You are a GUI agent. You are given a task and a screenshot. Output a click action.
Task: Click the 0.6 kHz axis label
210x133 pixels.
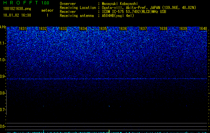(x=3, y=126)
